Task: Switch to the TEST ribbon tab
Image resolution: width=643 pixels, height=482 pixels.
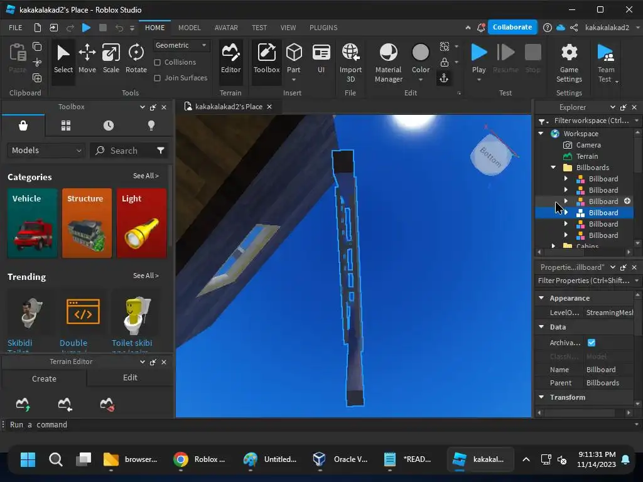Action: (x=259, y=28)
